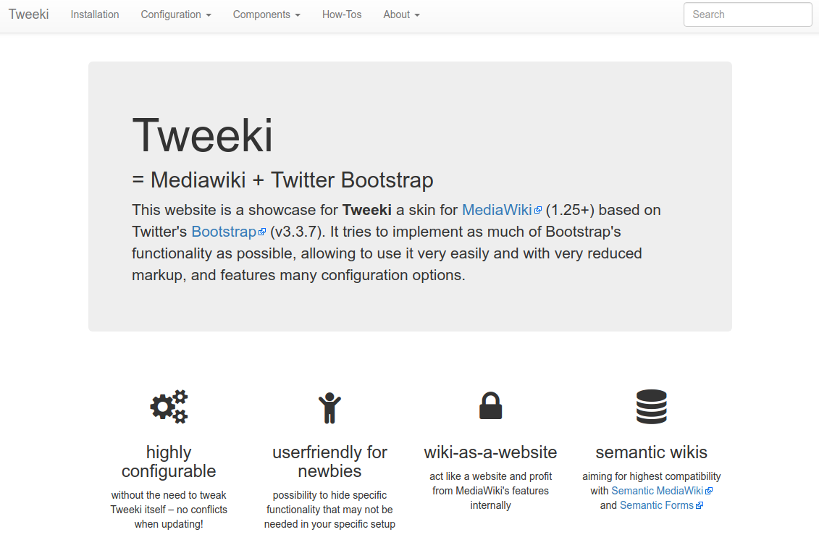The image size is (819, 540).
Task: Go to How-Tos in navbar
Action: click(x=342, y=14)
